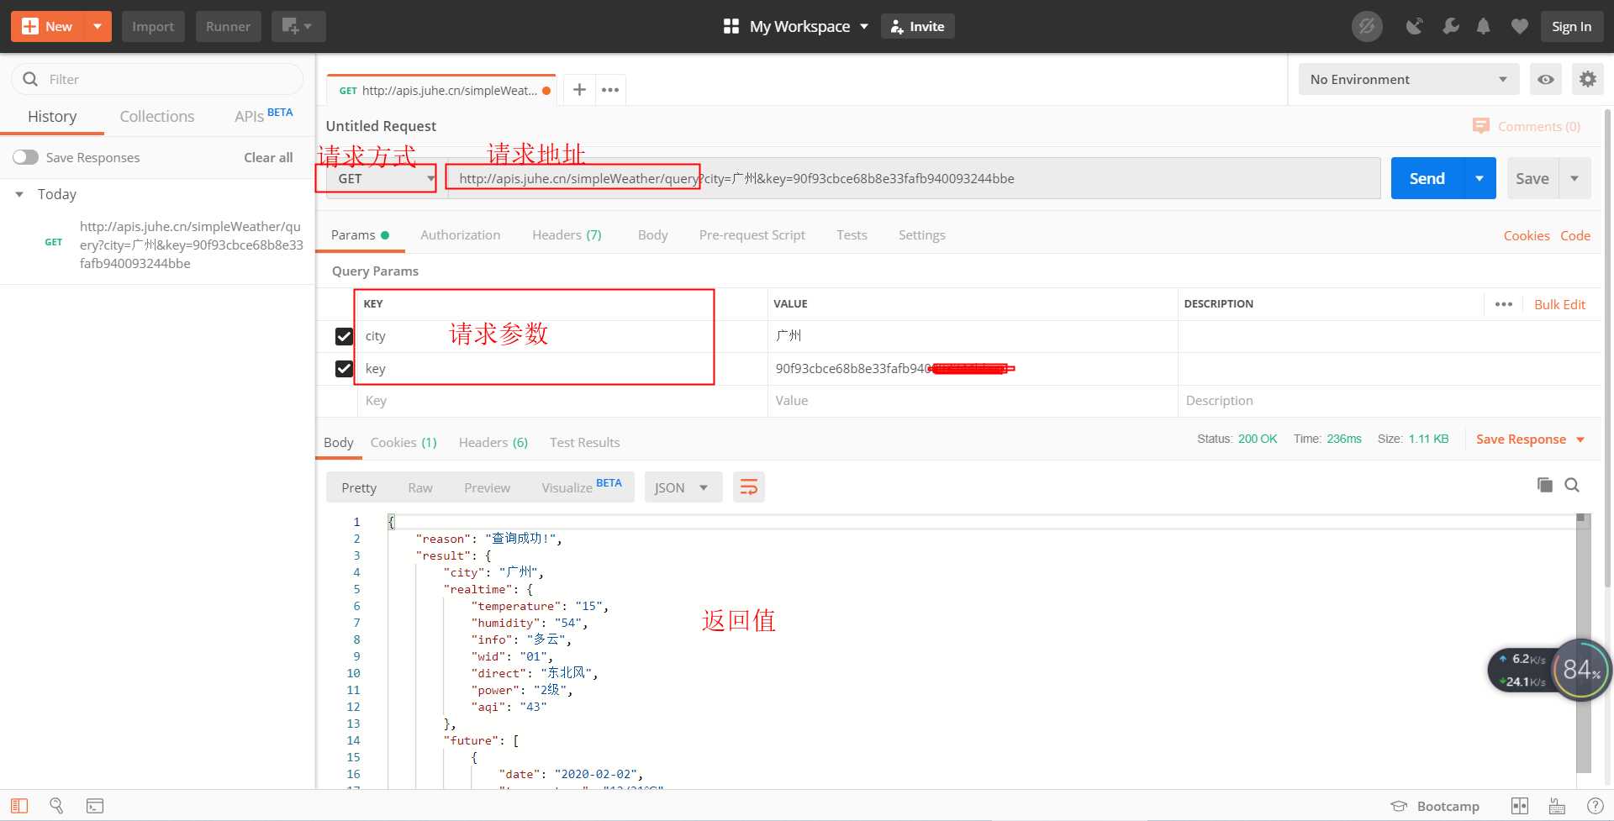Screen dimensions: 1614x821
Task: Open the Code link
Action: click(1574, 236)
